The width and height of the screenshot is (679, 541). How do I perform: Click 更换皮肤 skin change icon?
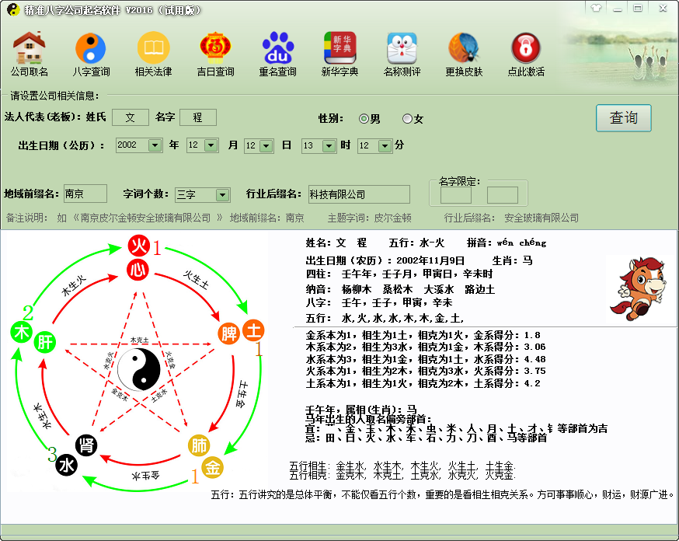pyautogui.click(x=464, y=48)
